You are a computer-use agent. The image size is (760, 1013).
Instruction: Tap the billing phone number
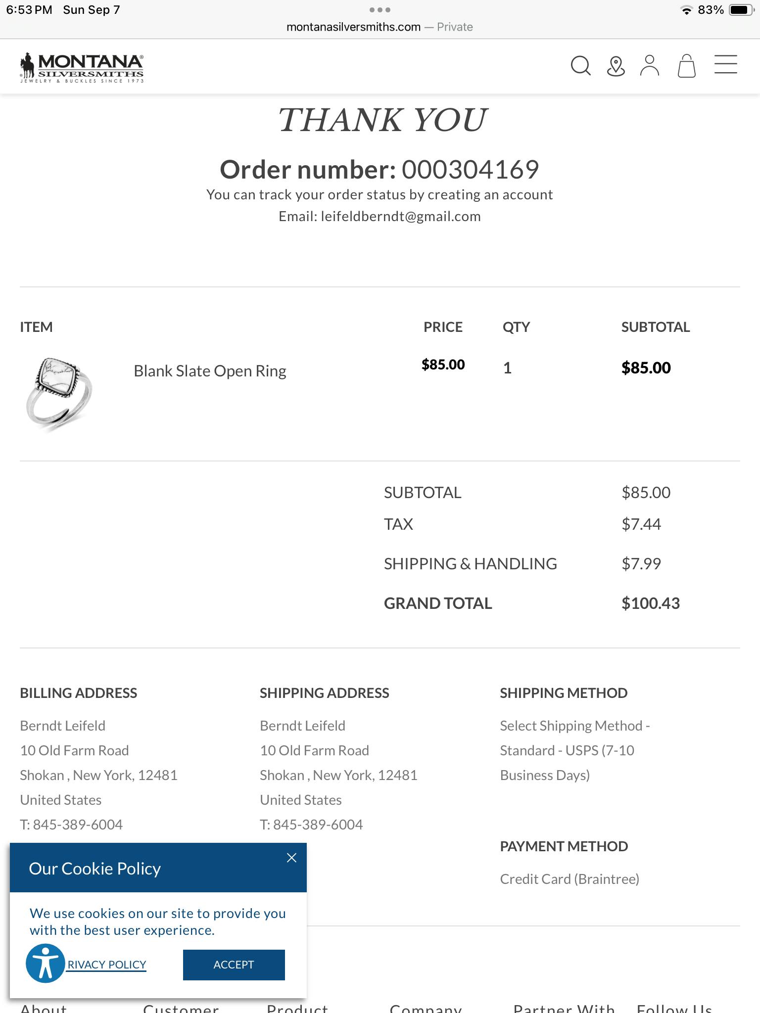click(x=78, y=825)
